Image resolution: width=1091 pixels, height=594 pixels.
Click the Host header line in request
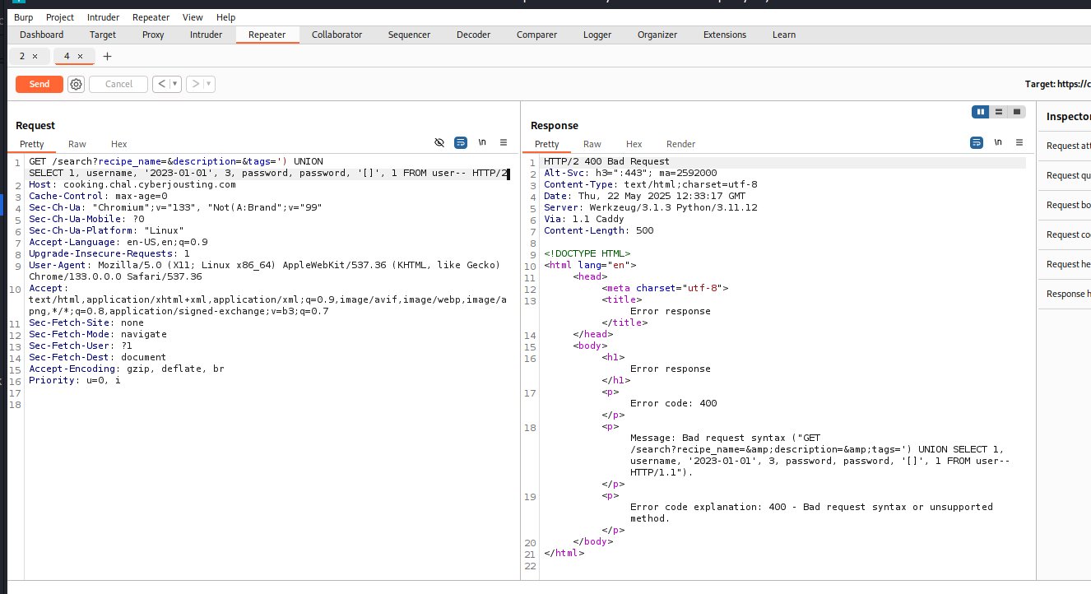(x=132, y=185)
